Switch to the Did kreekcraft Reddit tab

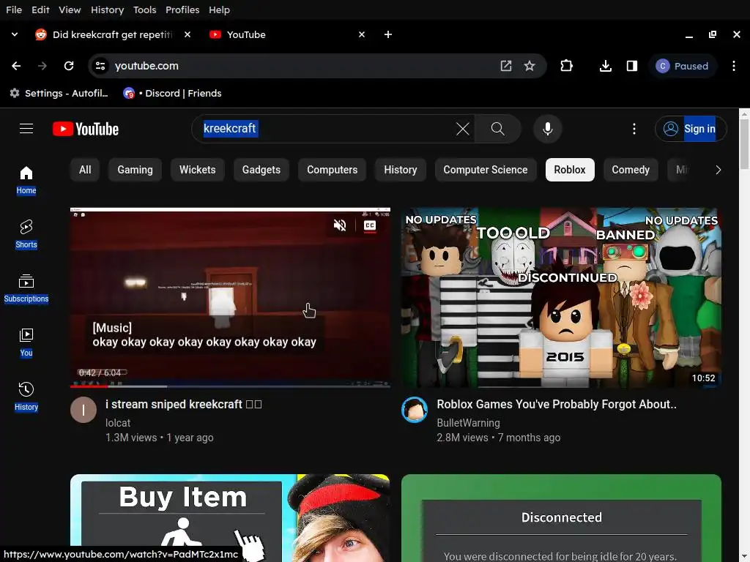click(x=114, y=34)
